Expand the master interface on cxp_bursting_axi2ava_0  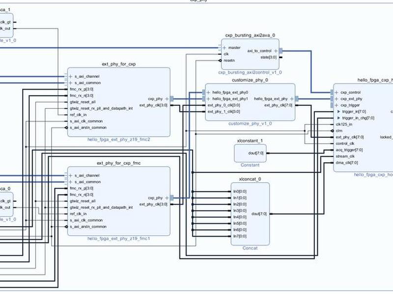tap(224, 48)
